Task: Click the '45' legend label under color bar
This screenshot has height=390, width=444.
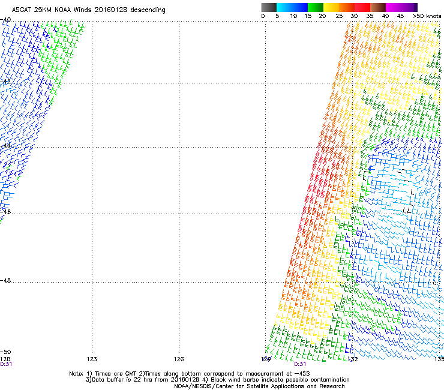Action: pyautogui.click(x=400, y=16)
